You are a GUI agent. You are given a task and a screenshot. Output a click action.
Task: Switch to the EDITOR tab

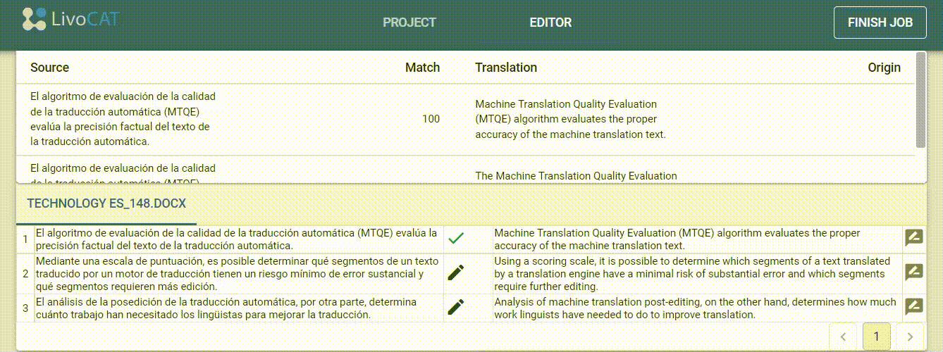pos(550,23)
